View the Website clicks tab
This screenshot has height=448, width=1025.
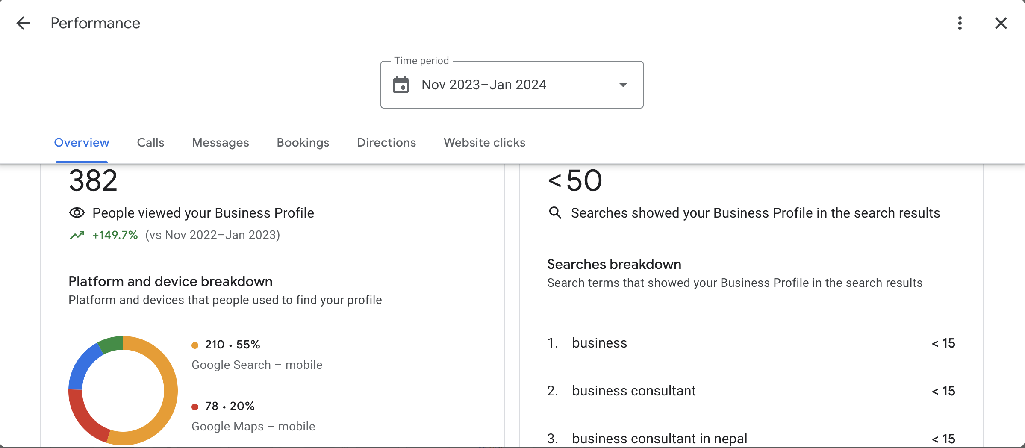click(x=484, y=143)
